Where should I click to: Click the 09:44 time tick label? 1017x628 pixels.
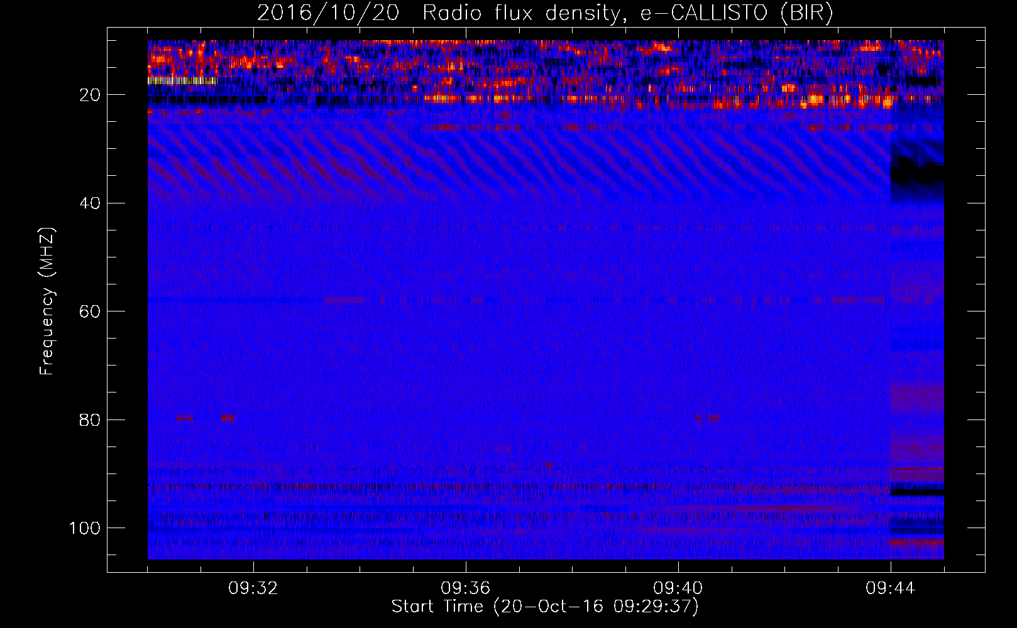tap(890, 588)
